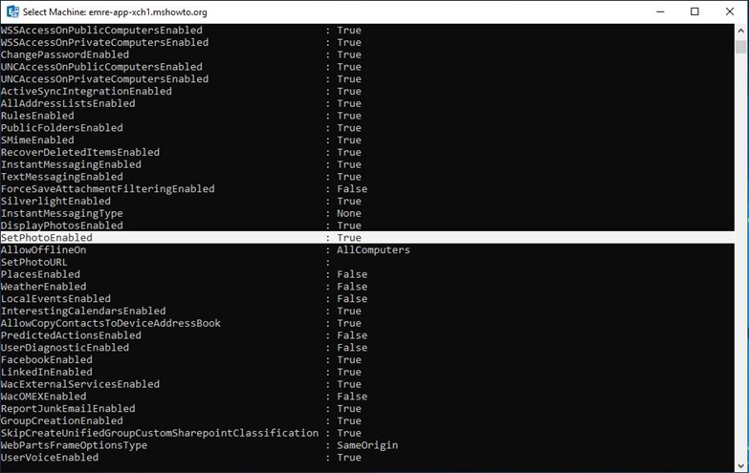Click the SkipCreateUnifiedGroupCustomSharepointClassification text

160,433
